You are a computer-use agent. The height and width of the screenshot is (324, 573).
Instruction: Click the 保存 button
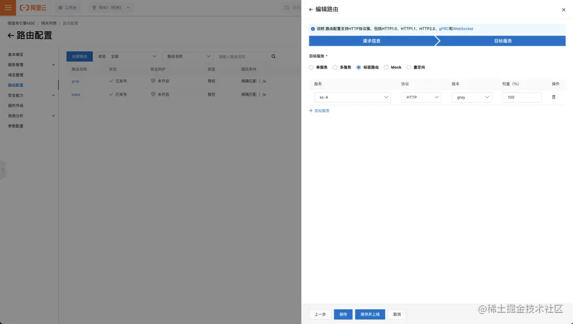pos(343,314)
